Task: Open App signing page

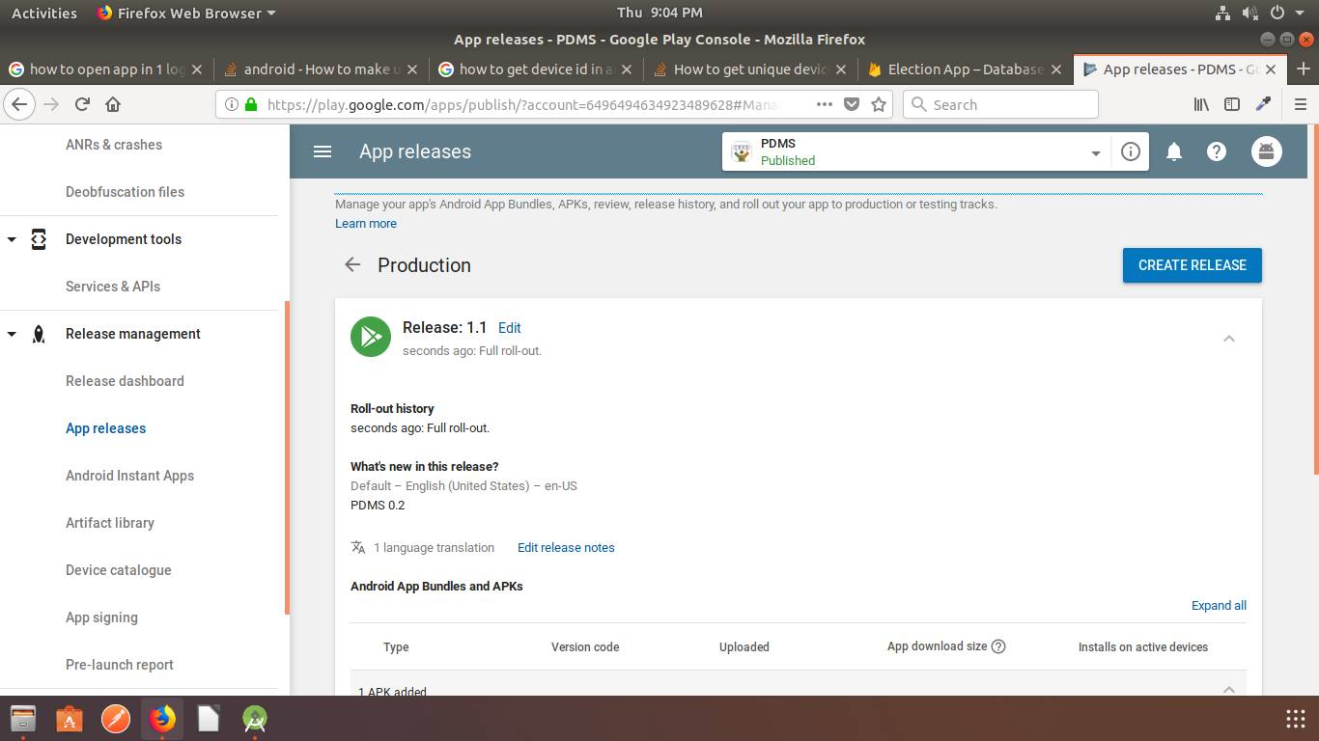Action: tap(101, 617)
